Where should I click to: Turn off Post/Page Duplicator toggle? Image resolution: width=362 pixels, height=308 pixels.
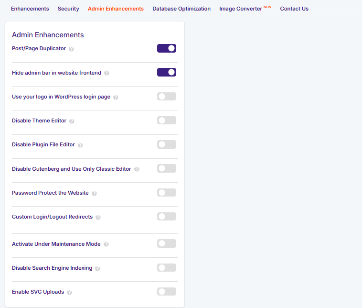(x=167, y=48)
